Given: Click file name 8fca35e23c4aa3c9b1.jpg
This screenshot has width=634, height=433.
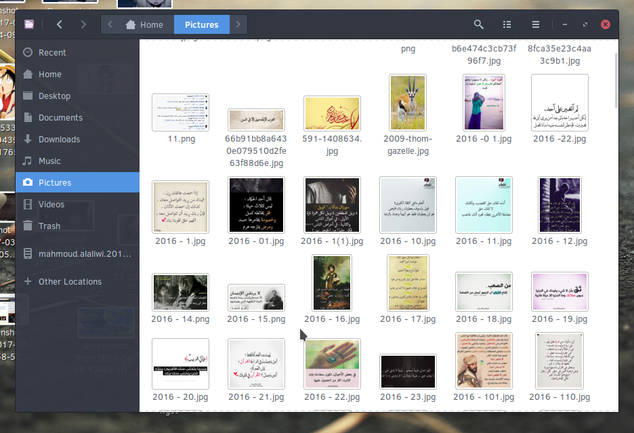Looking at the screenshot, I should click(559, 55).
